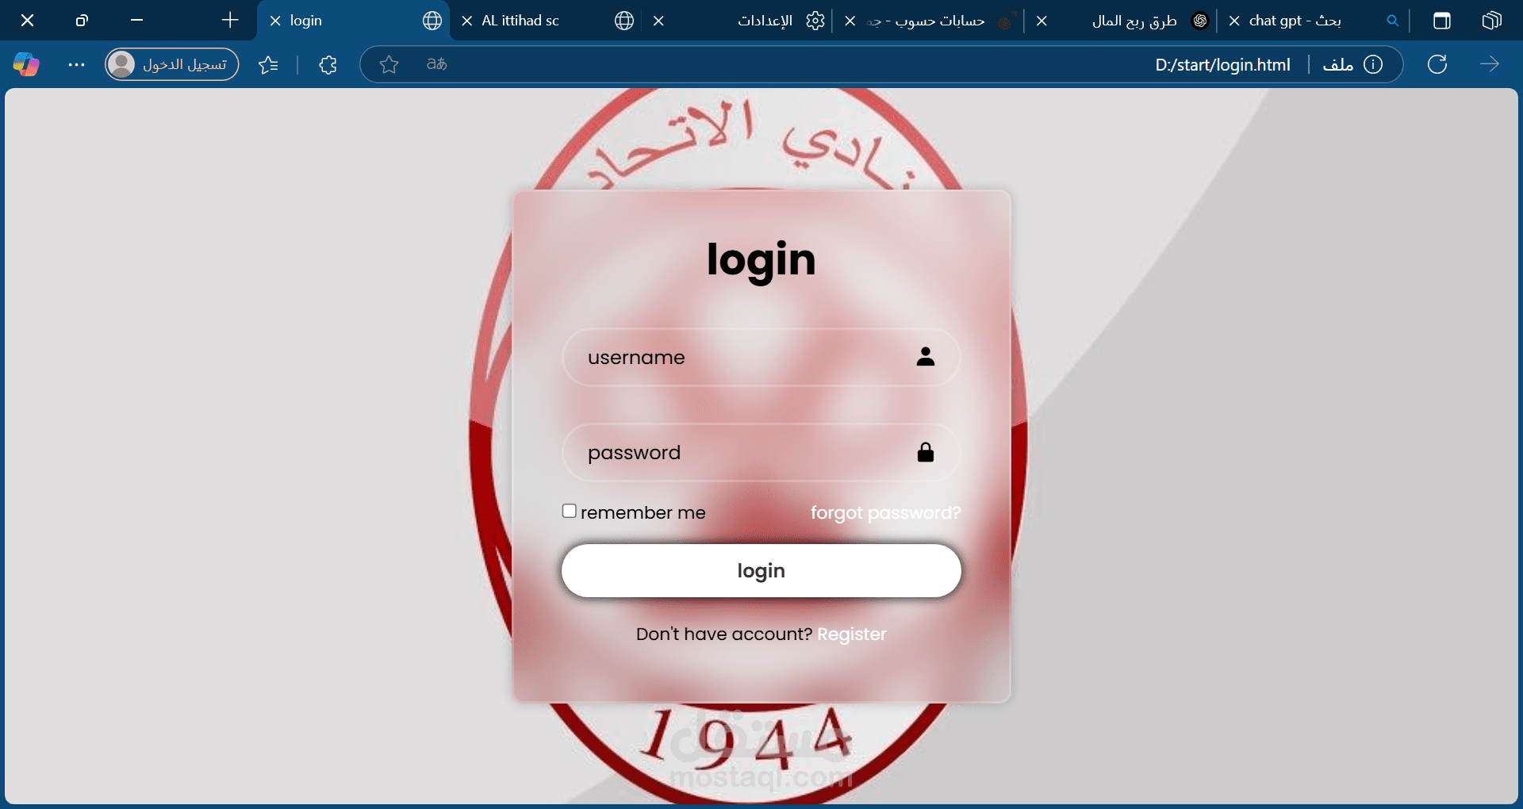Image resolution: width=1523 pixels, height=809 pixels.
Task: Click the address bar showing D:/start/login.html
Action: pos(880,64)
